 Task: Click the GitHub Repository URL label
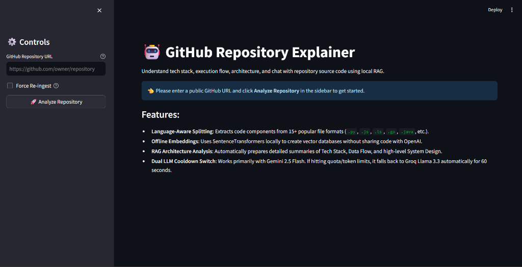point(29,56)
